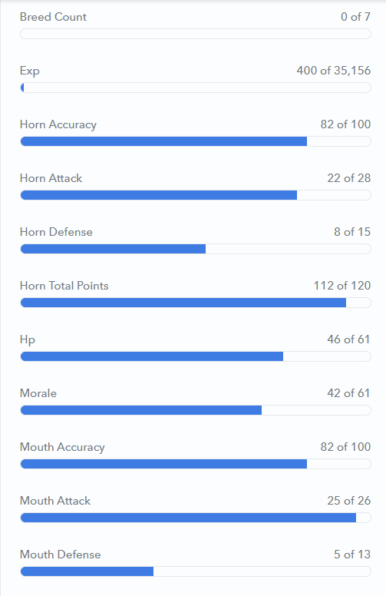Click the 0 of 7 value

click(x=355, y=17)
